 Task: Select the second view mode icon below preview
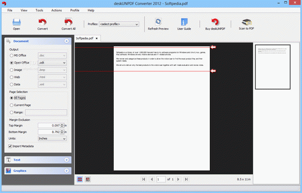pos(88,179)
